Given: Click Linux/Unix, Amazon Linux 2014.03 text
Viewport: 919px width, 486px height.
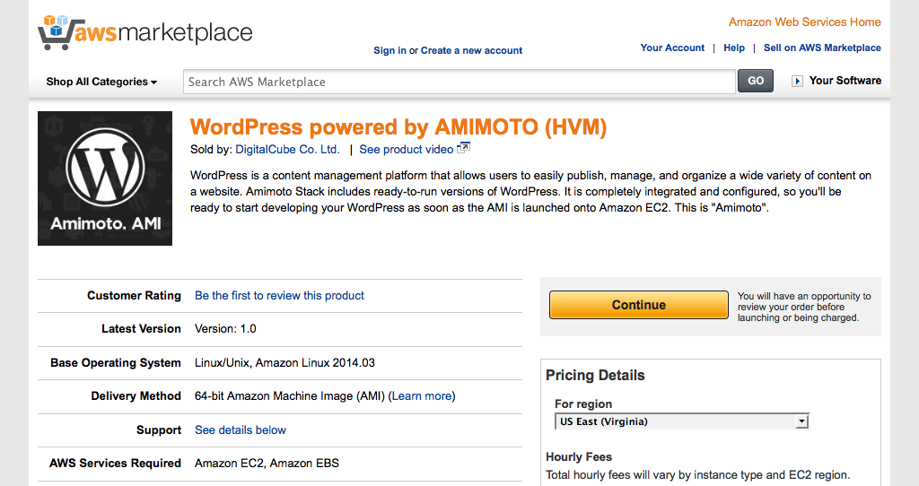Looking at the screenshot, I should [x=284, y=363].
